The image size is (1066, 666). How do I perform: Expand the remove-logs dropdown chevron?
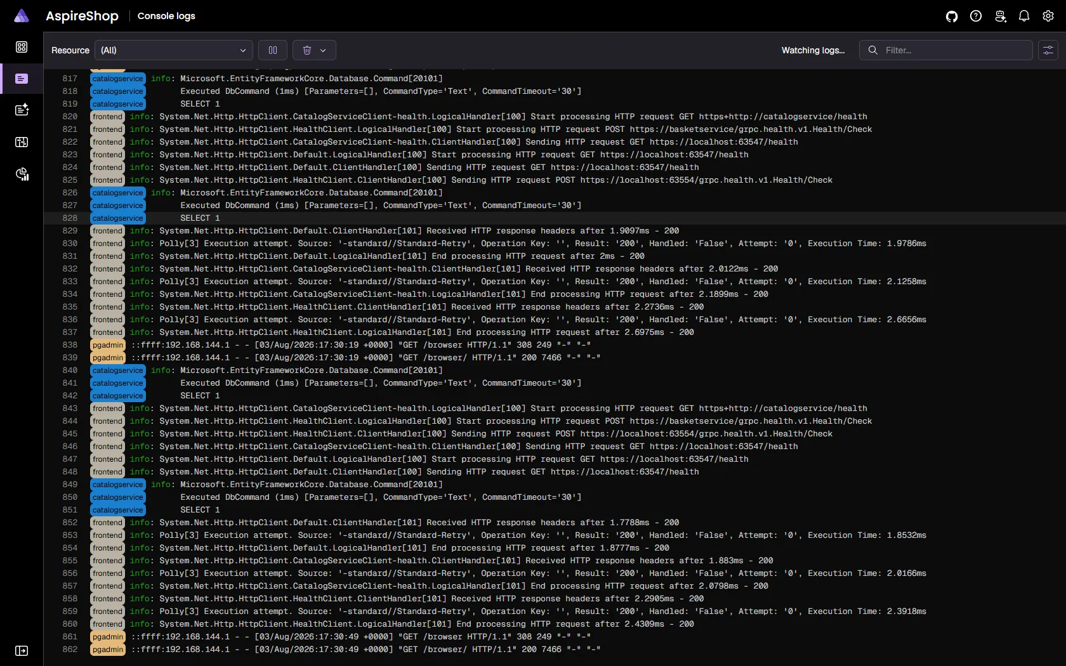tap(324, 50)
